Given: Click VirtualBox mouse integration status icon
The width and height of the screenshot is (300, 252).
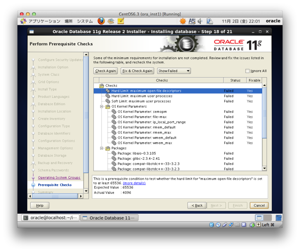Looking at the screenshot, I should [252, 225].
